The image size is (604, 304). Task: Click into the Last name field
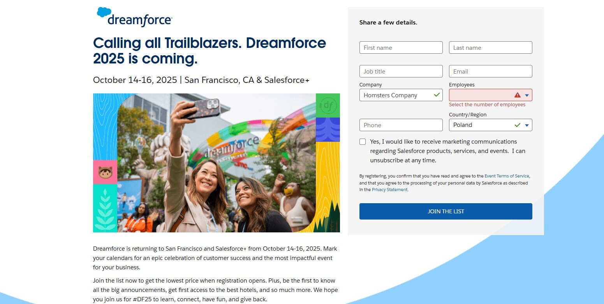pos(490,47)
